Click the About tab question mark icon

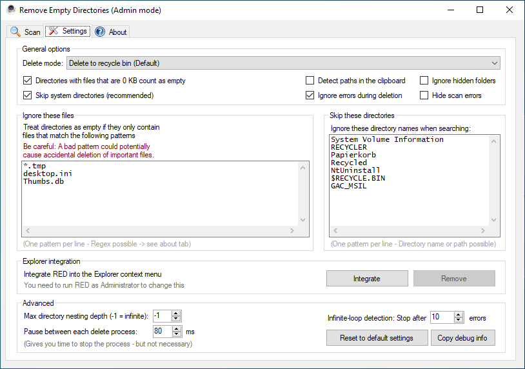[100, 32]
